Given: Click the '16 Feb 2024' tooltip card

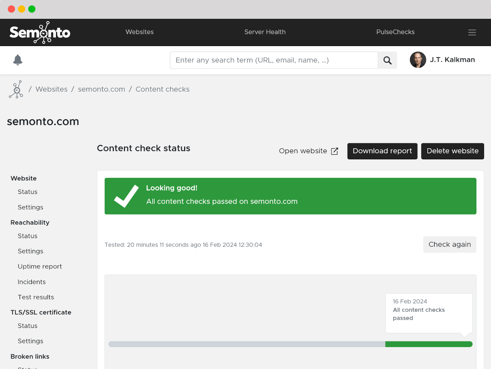Looking at the screenshot, I should [429, 313].
